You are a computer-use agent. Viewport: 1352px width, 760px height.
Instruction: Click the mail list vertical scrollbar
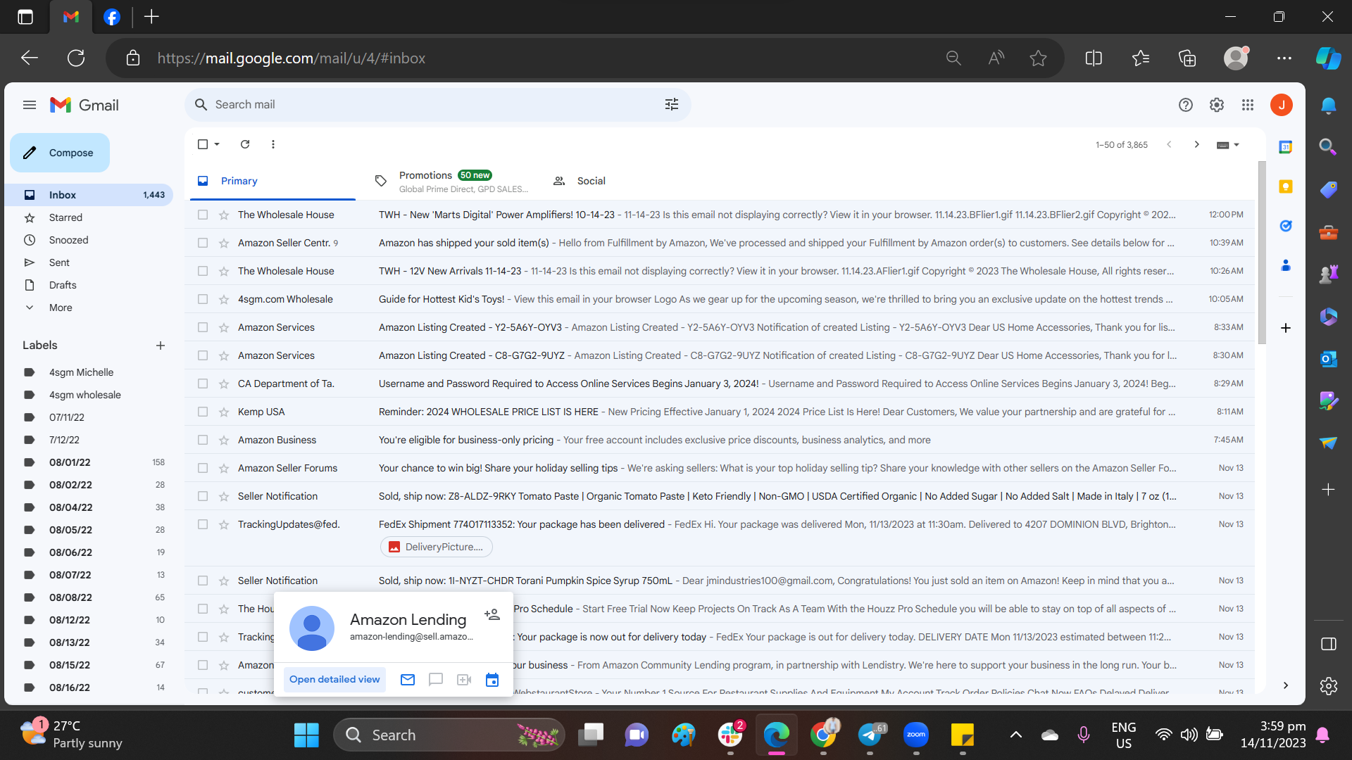pos(1262,253)
